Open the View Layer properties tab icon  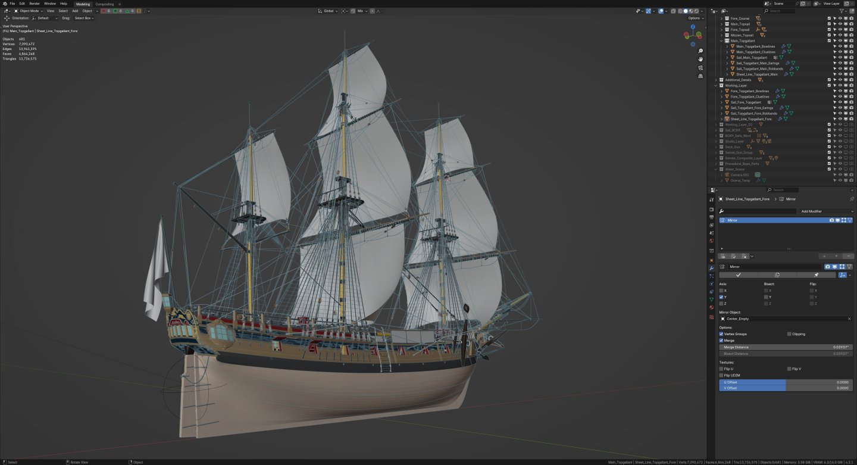click(711, 225)
